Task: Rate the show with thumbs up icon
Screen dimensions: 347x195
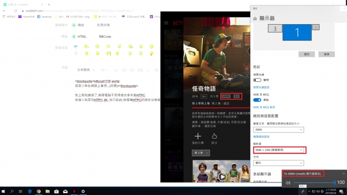Action: [214, 139]
